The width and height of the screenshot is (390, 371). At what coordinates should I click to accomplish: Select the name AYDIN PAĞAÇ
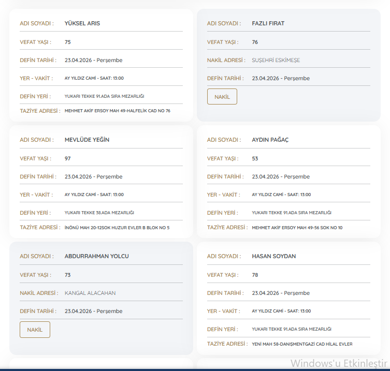point(270,140)
